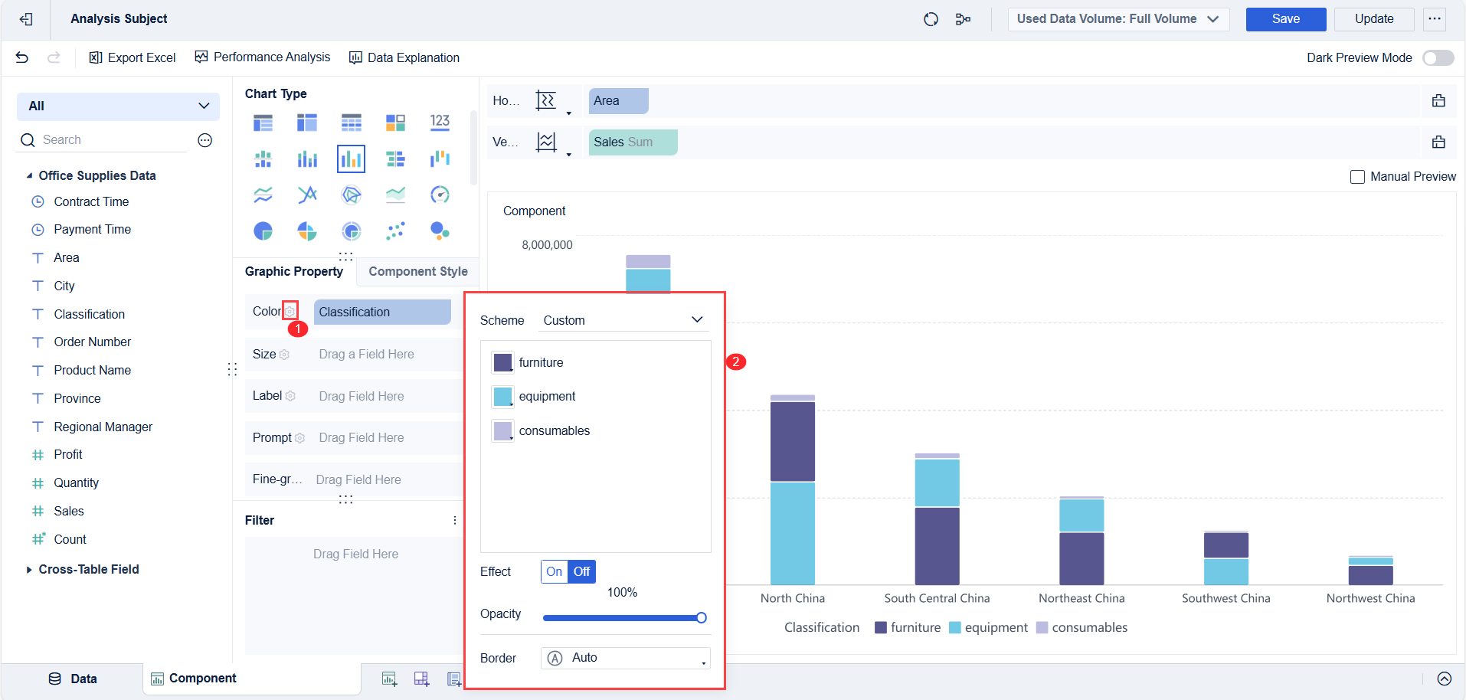The width and height of the screenshot is (1466, 700).
Task: Open the Data tab at bottom
Action: pos(73,679)
